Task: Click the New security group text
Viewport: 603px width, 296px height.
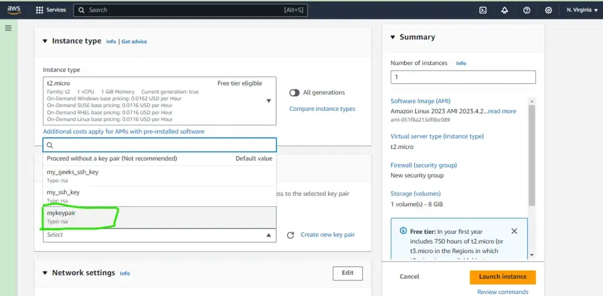Action: click(x=417, y=175)
